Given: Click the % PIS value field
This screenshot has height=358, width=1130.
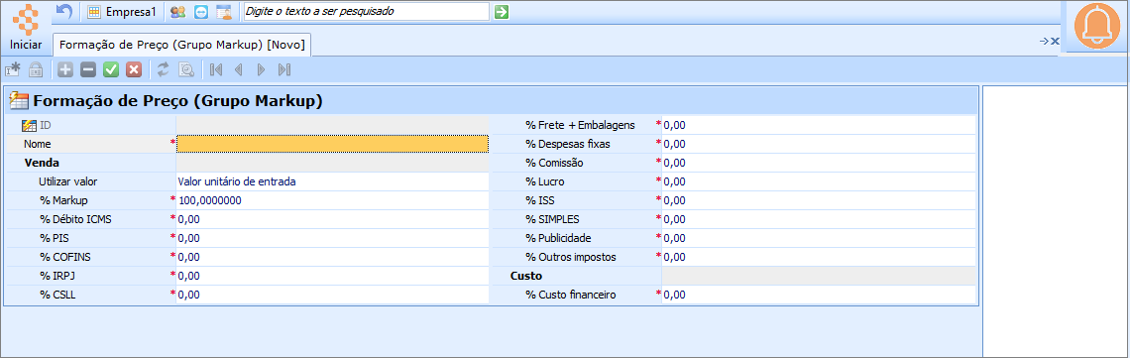Looking at the screenshot, I should [333, 238].
